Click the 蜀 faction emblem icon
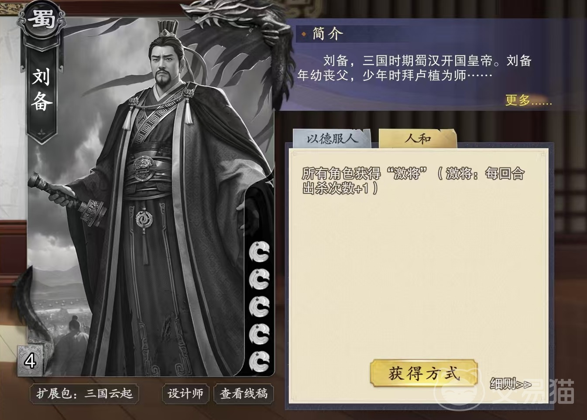587x420 pixels. 41,20
